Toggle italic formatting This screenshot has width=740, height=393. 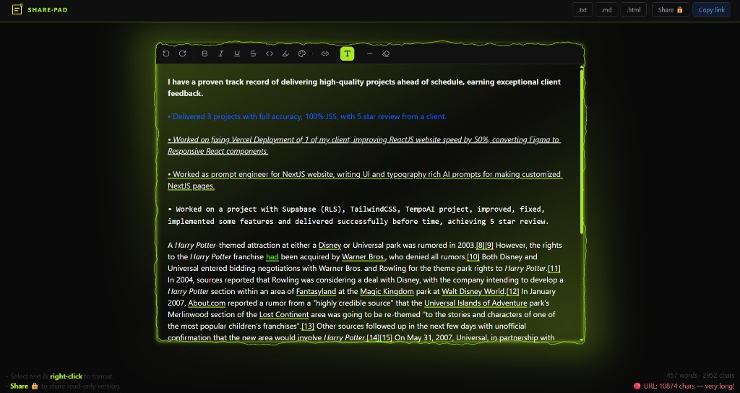point(220,53)
